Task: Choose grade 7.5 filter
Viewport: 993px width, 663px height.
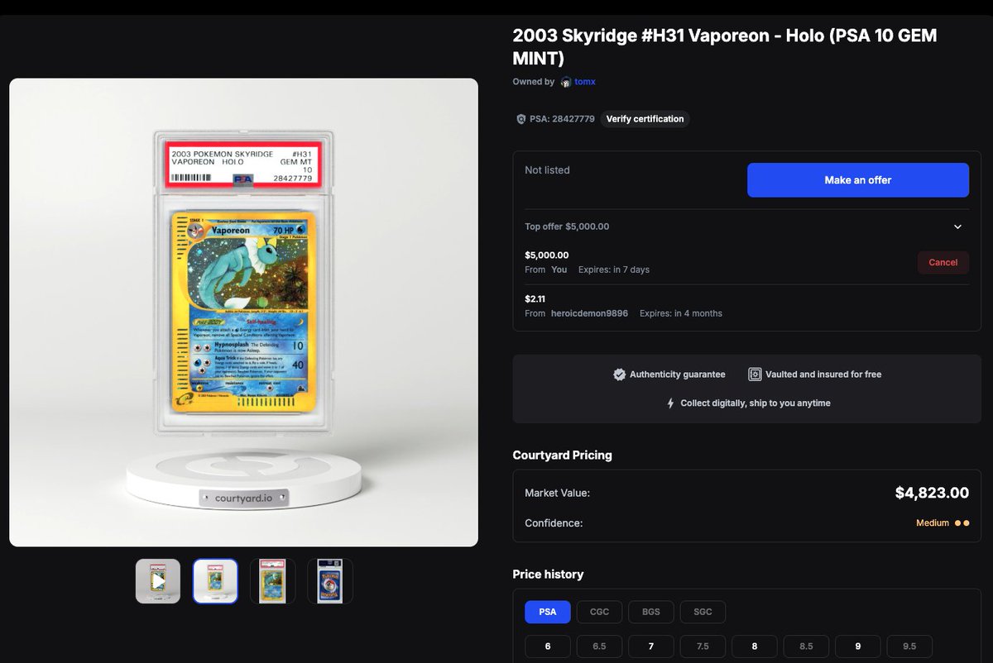Action: [x=703, y=646]
